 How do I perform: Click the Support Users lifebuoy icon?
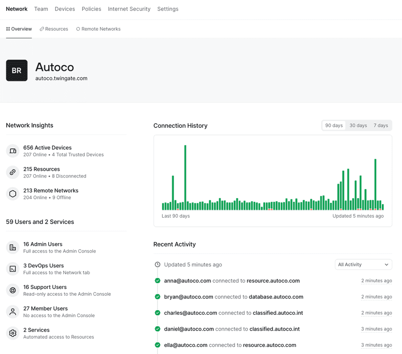pyautogui.click(x=12, y=290)
